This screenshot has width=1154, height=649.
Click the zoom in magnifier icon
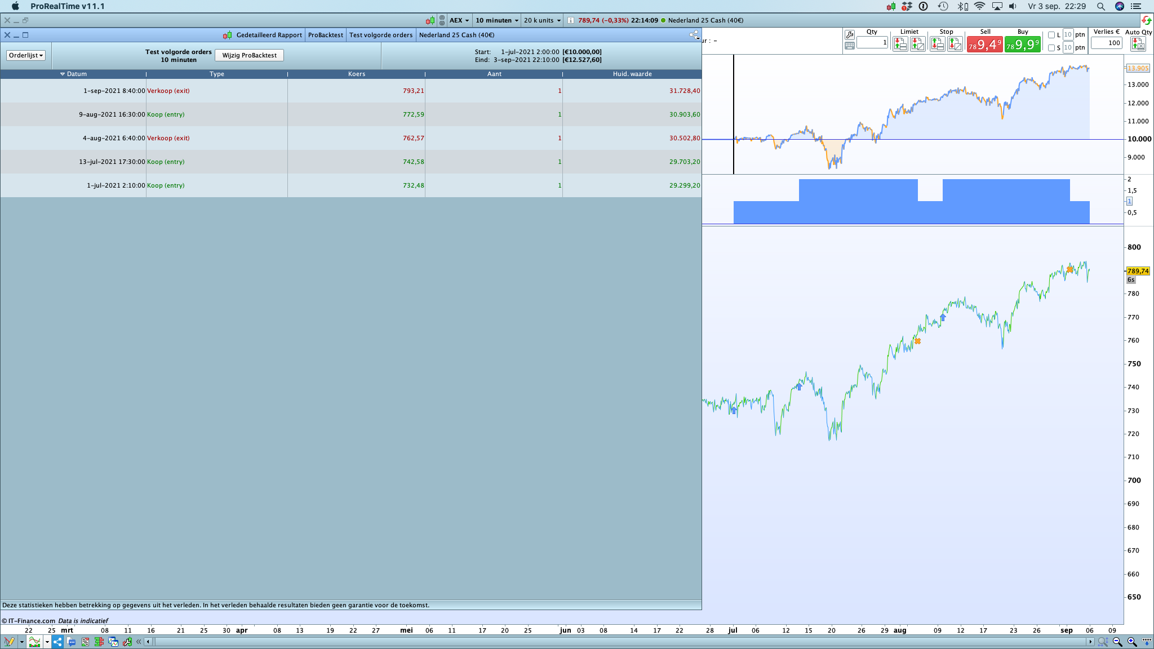(1132, 642)
